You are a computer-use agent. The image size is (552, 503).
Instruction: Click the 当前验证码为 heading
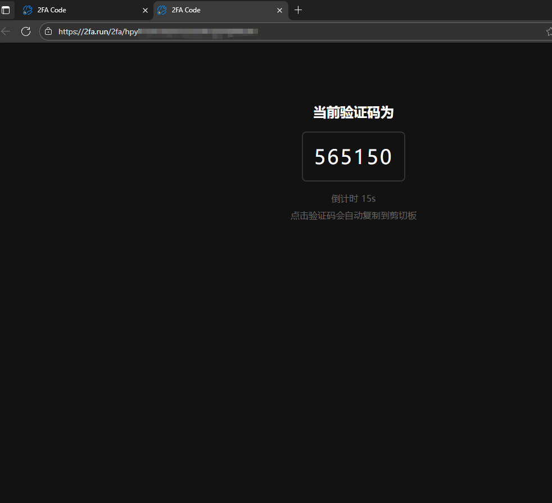[x=353, y=112]
